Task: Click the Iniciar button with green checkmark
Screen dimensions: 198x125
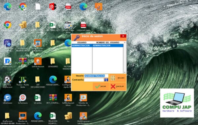Action: pyautogui.click(x=101, y=87)
